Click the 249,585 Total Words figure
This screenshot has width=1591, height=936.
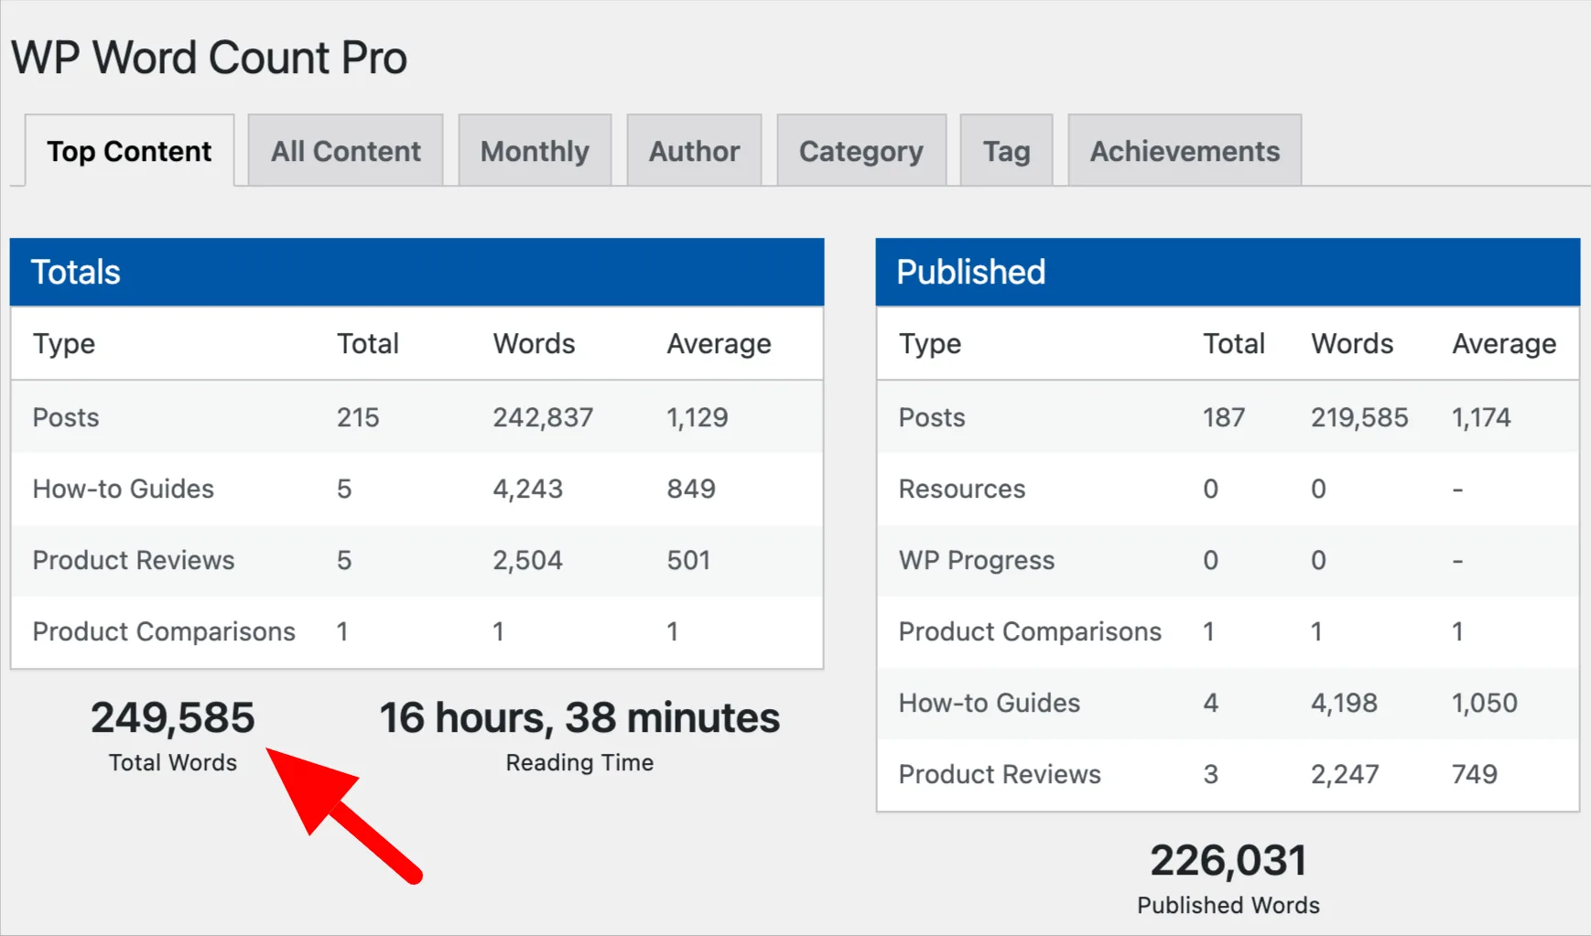click(x=172, y=717)
